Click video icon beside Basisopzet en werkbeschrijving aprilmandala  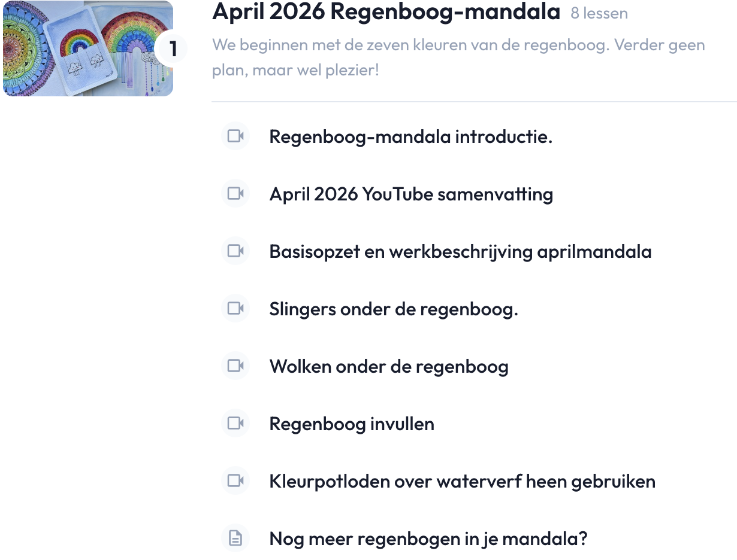click(x=235, y=251)
